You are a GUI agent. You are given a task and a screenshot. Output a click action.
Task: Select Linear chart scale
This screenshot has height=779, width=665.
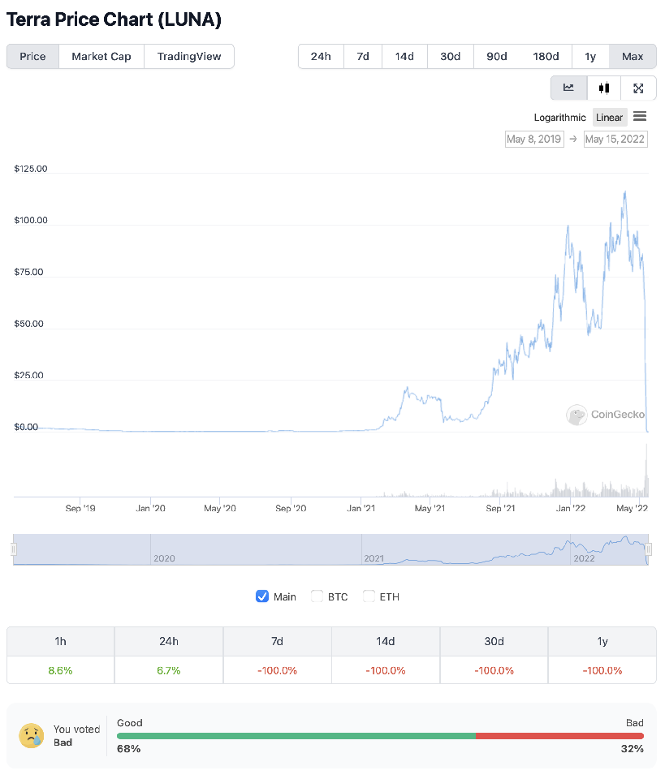[609, 118]
